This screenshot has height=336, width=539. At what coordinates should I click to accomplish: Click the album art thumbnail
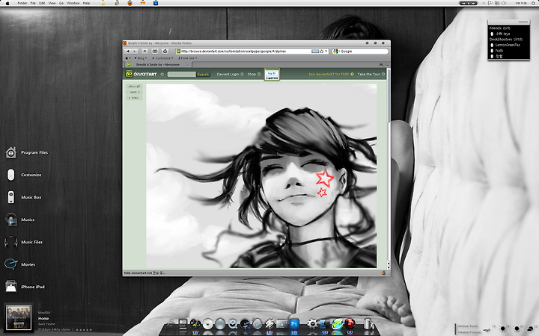19,317
